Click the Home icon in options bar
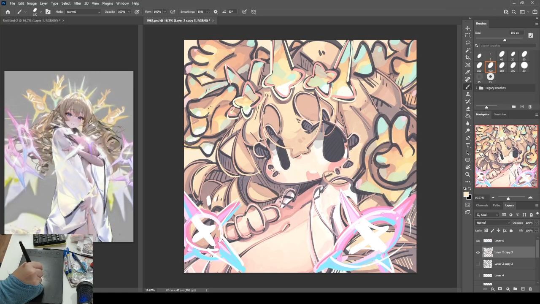540x304 pixels. [8, 12]
